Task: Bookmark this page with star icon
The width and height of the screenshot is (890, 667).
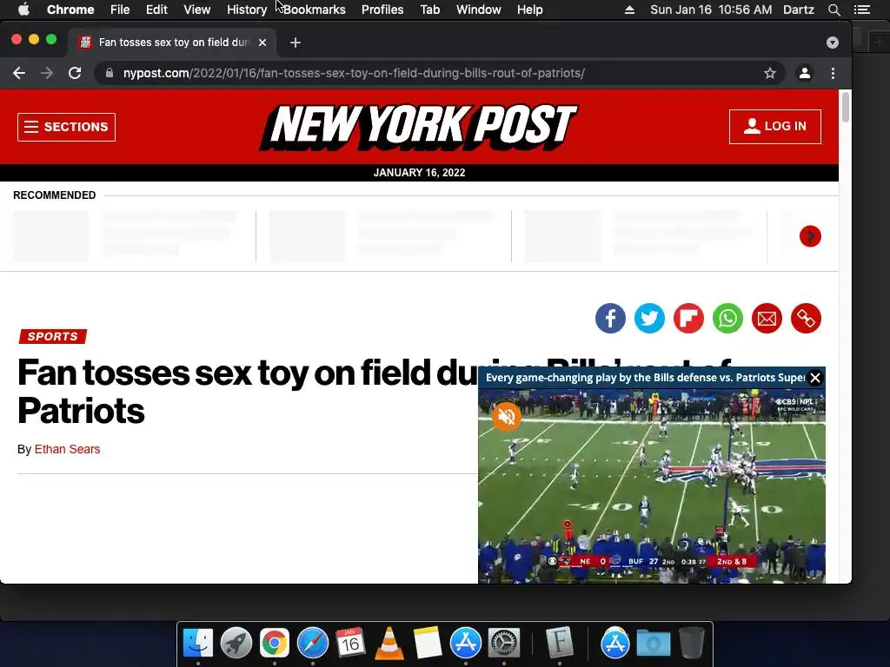Action: [x=770, y=73]
